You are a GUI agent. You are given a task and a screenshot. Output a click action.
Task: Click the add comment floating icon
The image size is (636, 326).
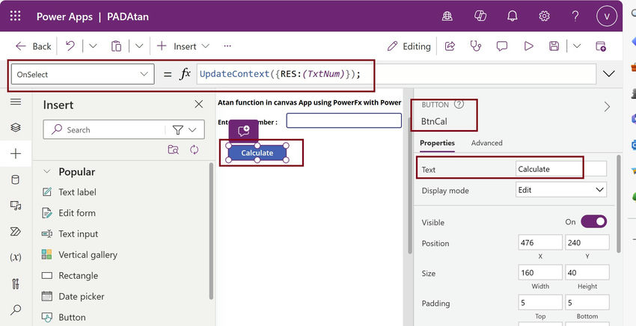tap(243, 131)
